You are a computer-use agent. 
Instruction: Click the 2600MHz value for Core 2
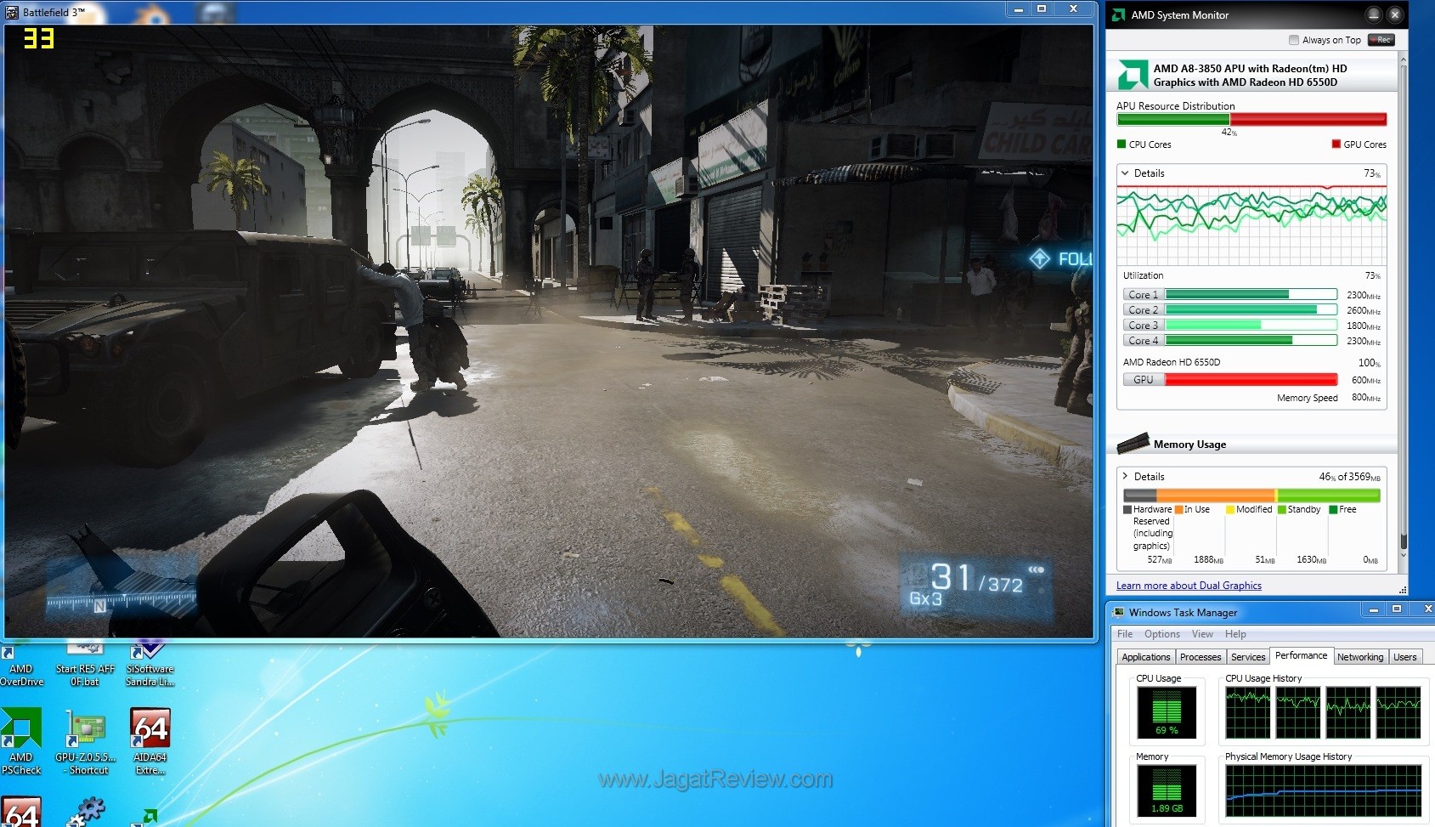click(1363, 310)
